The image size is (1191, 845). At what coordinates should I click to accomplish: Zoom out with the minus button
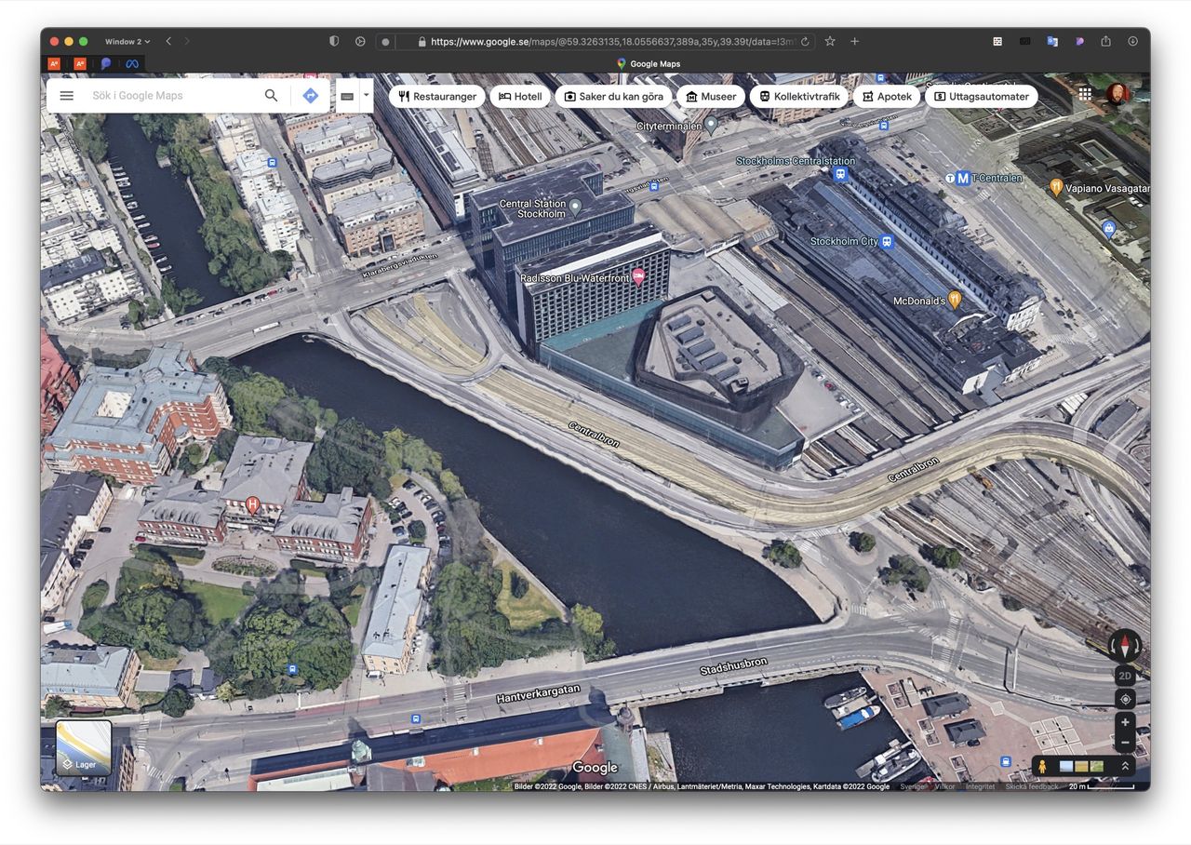coord(1125,743)
